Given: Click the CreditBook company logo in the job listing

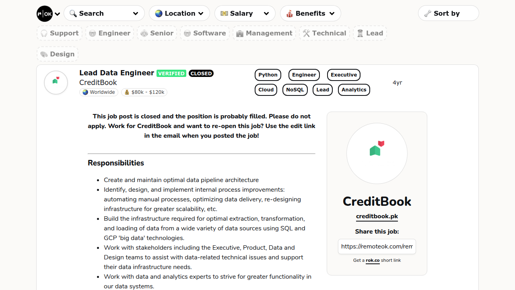Looking at the screenshot, I should pos(56,82).
